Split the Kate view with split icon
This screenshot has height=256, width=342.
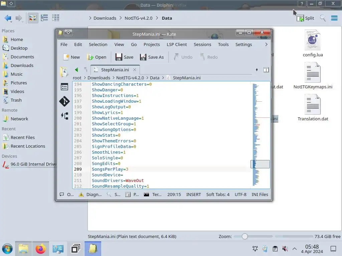point(266,70)
